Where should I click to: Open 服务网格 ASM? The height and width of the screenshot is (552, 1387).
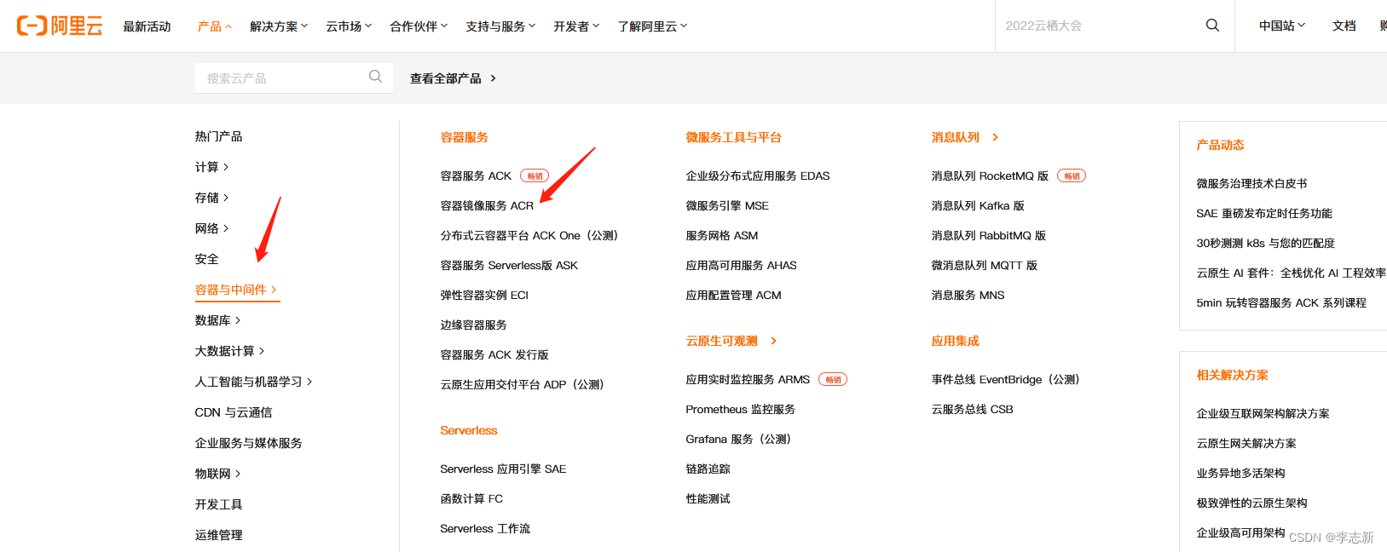pos(722,236)
